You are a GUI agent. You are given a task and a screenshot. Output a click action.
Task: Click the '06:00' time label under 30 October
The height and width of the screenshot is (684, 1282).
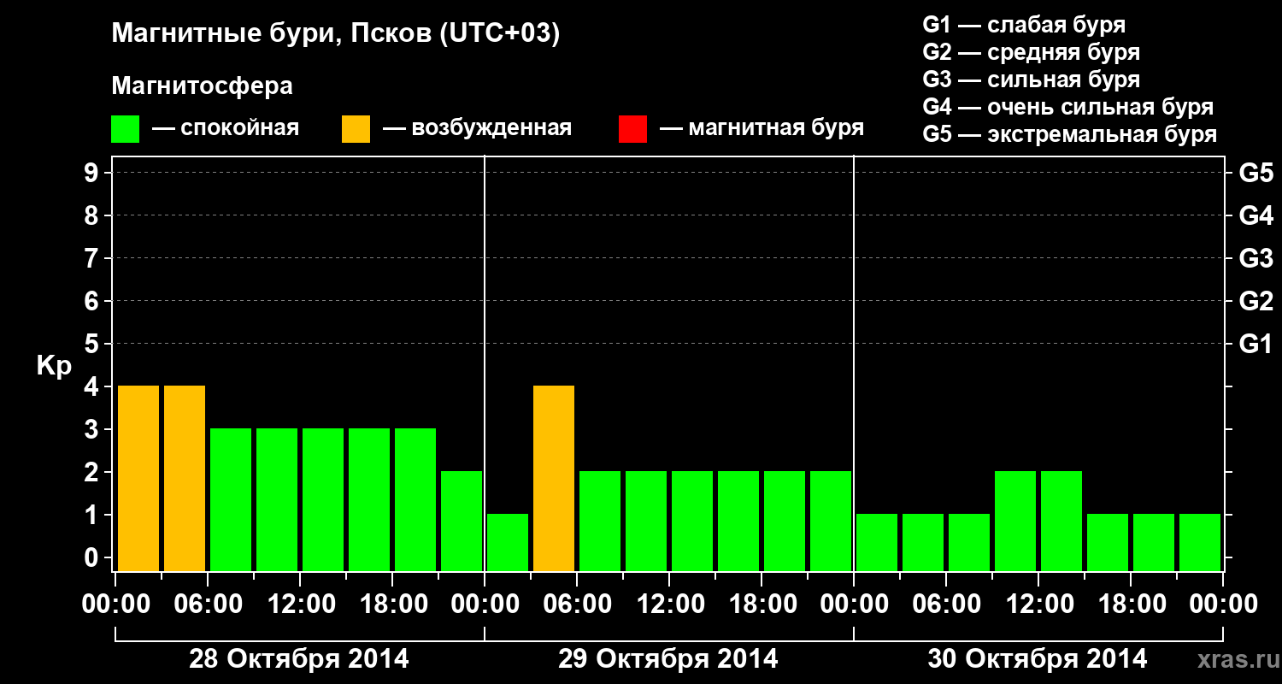click(x=946, y=604)
